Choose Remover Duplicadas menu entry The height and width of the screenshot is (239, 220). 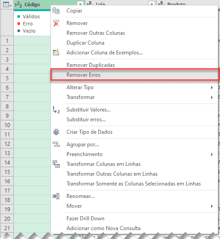(x=91, y=65)
